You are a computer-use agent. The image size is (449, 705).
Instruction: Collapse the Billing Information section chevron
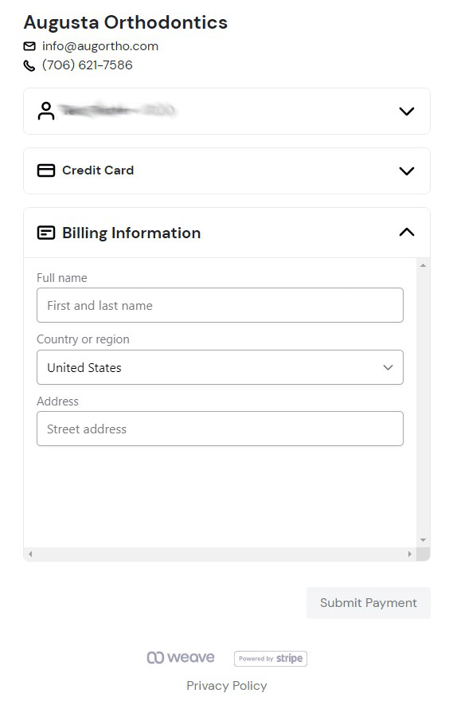[407, 232]
